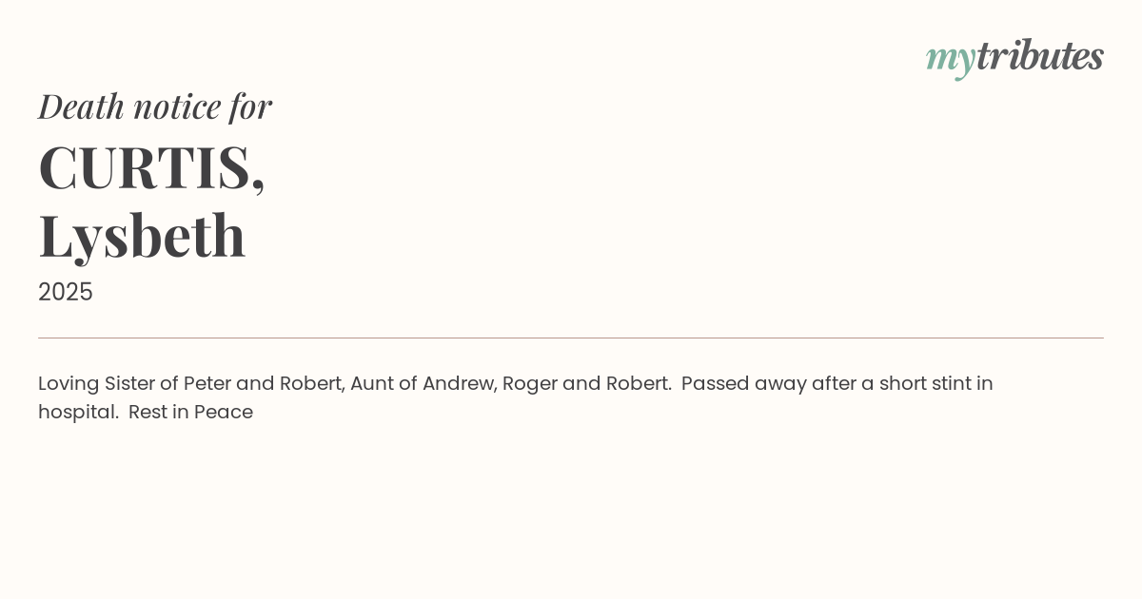Select the "Death notice for" heading
Screen dimensions: 1142x599
click(x=155, y=106)
